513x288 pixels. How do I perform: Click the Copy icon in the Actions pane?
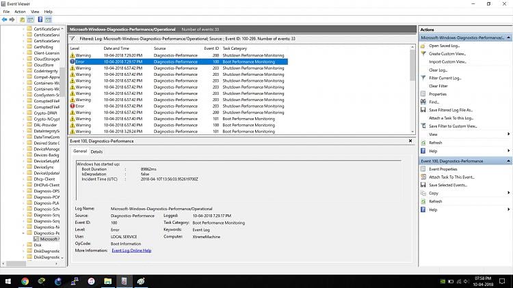[x=423, y=193]
